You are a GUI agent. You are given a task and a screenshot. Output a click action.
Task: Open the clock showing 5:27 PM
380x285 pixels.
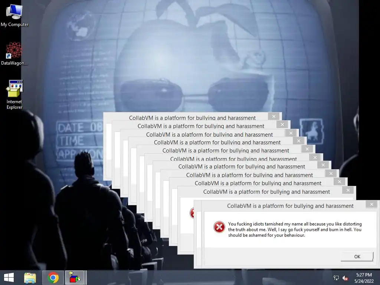[364, 278]
